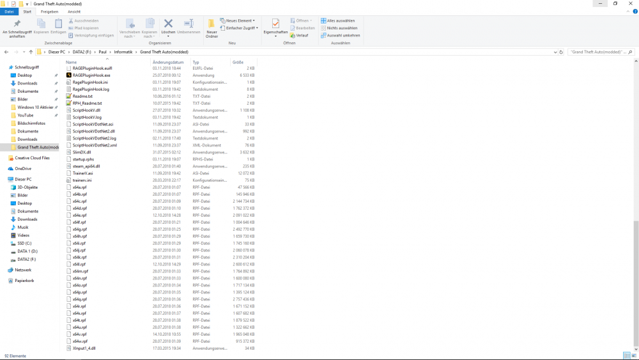Select ScriptHookV.dll file

86,110
